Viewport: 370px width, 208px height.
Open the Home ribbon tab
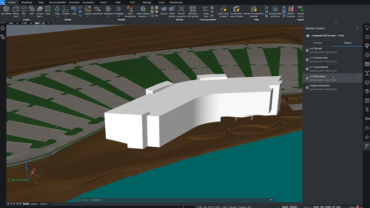[x=12, y=2]
